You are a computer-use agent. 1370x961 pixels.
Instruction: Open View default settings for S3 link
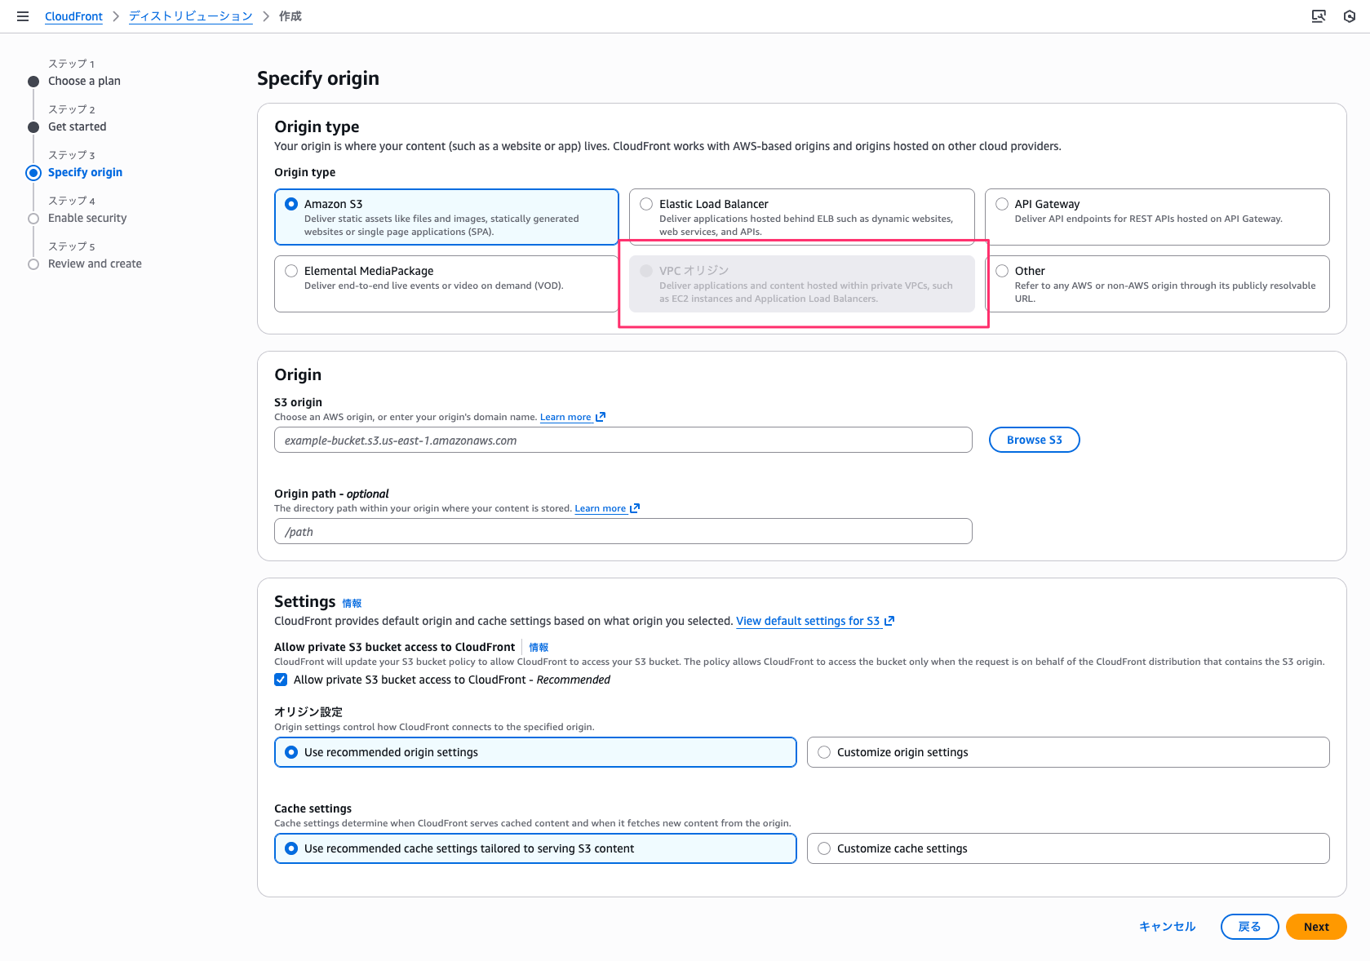(x=808, y=622)
